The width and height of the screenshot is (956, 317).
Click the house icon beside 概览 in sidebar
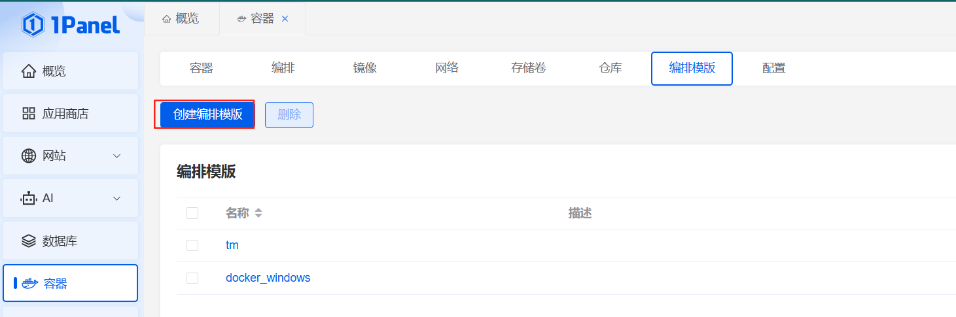click(x=29, y=71)
